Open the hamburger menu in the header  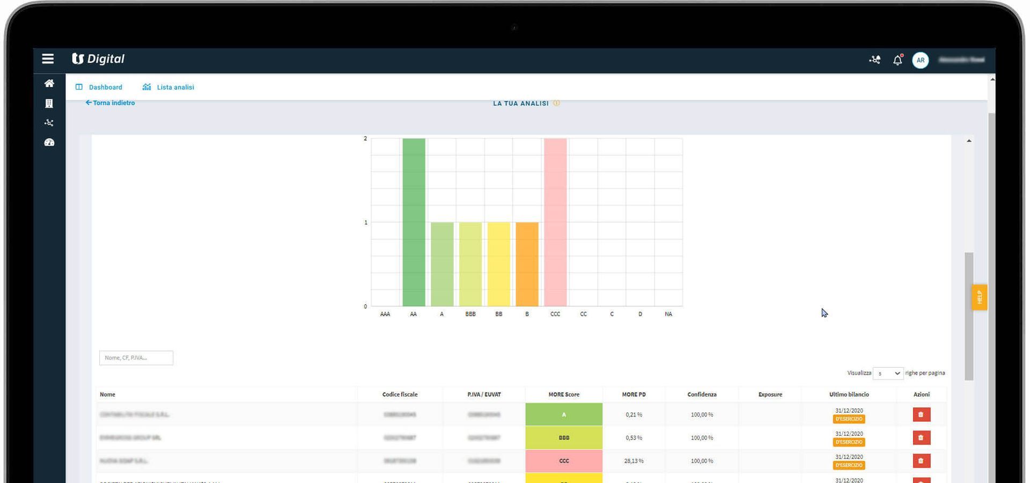point(48,59)
